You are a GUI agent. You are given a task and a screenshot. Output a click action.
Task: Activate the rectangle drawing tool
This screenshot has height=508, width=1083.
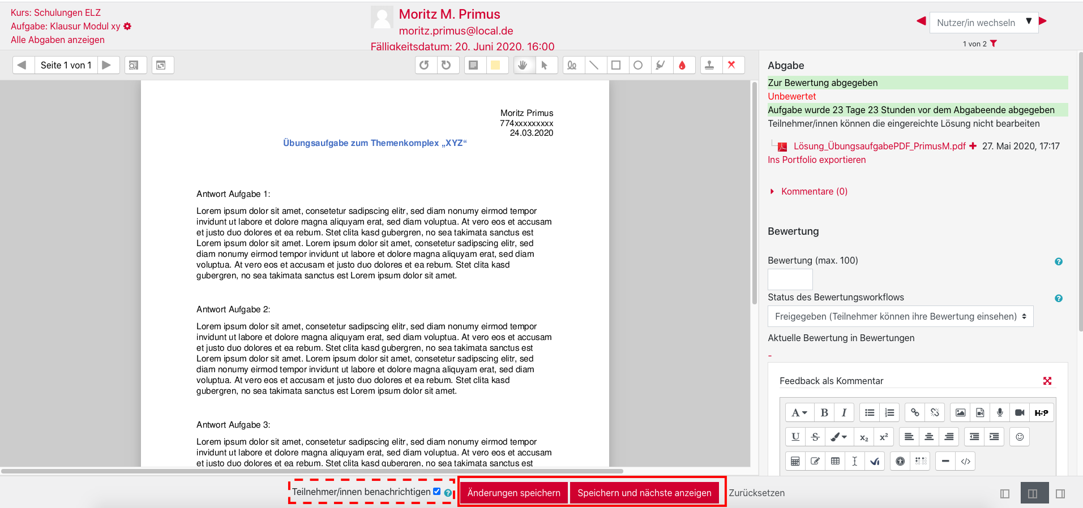coord(616,65)
